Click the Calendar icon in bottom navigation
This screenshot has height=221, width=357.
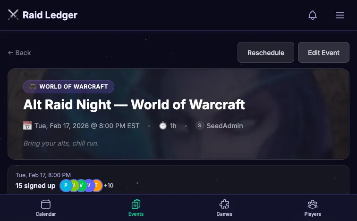(46, 204)
